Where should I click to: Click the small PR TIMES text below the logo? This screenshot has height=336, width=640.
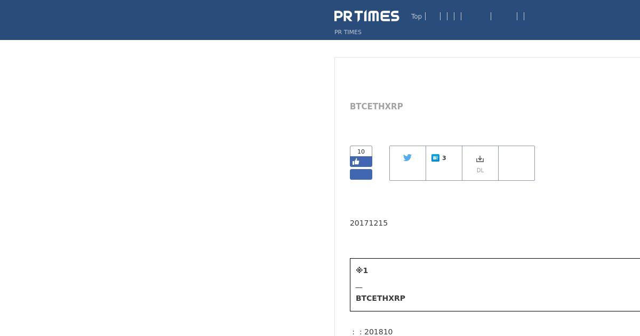click(348, 32)
